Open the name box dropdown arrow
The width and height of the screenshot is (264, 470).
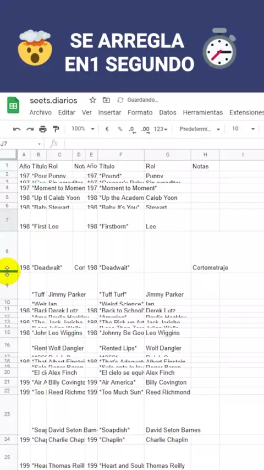coord(39,144)
